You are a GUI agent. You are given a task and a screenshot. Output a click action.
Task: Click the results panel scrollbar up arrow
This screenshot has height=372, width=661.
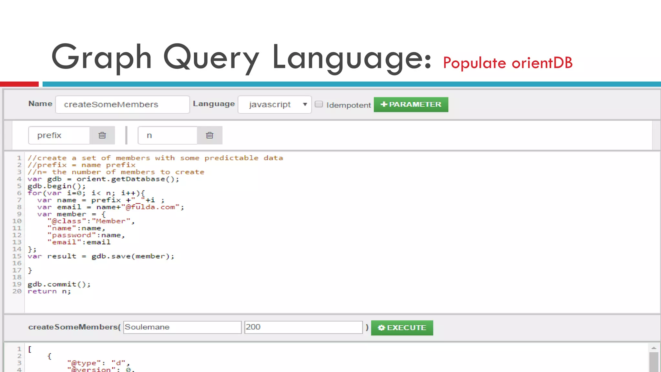tap(654, 348)
